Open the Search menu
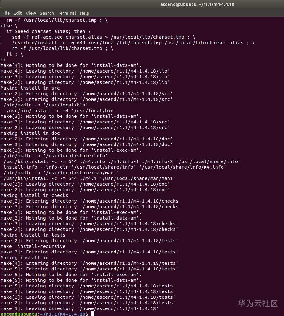Viewport: 284px width, 316px height. tap(47, 13)
